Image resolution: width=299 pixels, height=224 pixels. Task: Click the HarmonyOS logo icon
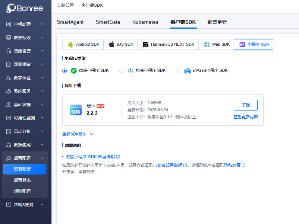point(145,45)
